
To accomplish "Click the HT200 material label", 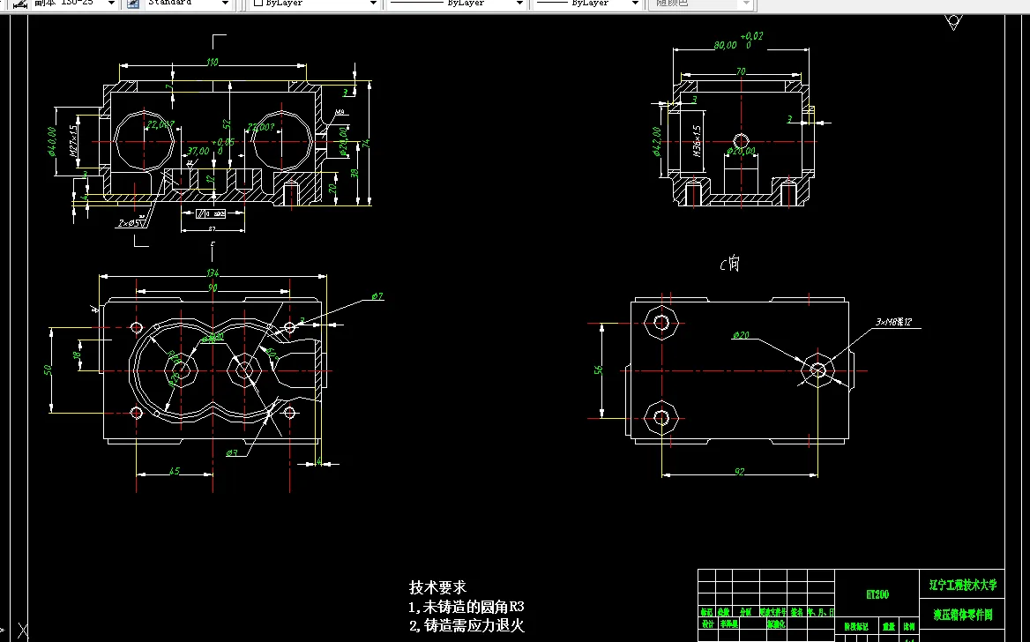I will [877, 593].
